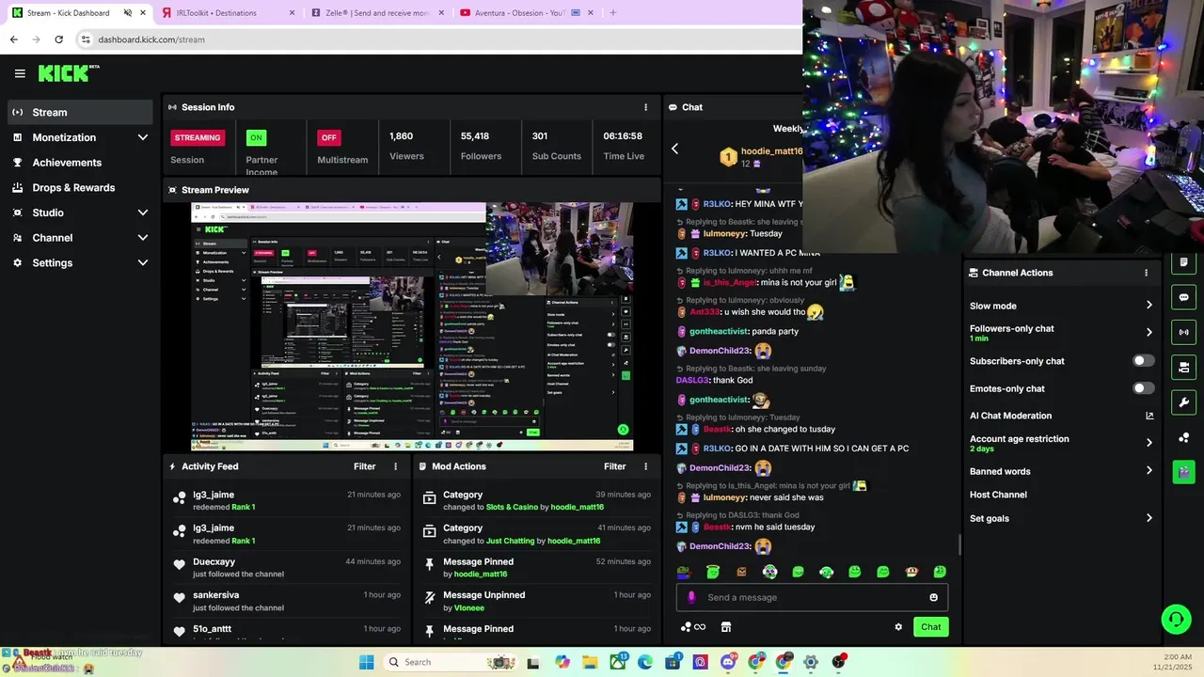1204x677 pixels.
Task: Reload the page with browser refresh button
Action: tap(58, 39)
